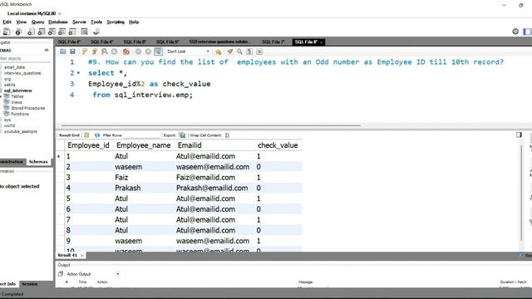Click the gear settings icon at top right
Screen dimensions: 532x299
[x=515, y=32]
